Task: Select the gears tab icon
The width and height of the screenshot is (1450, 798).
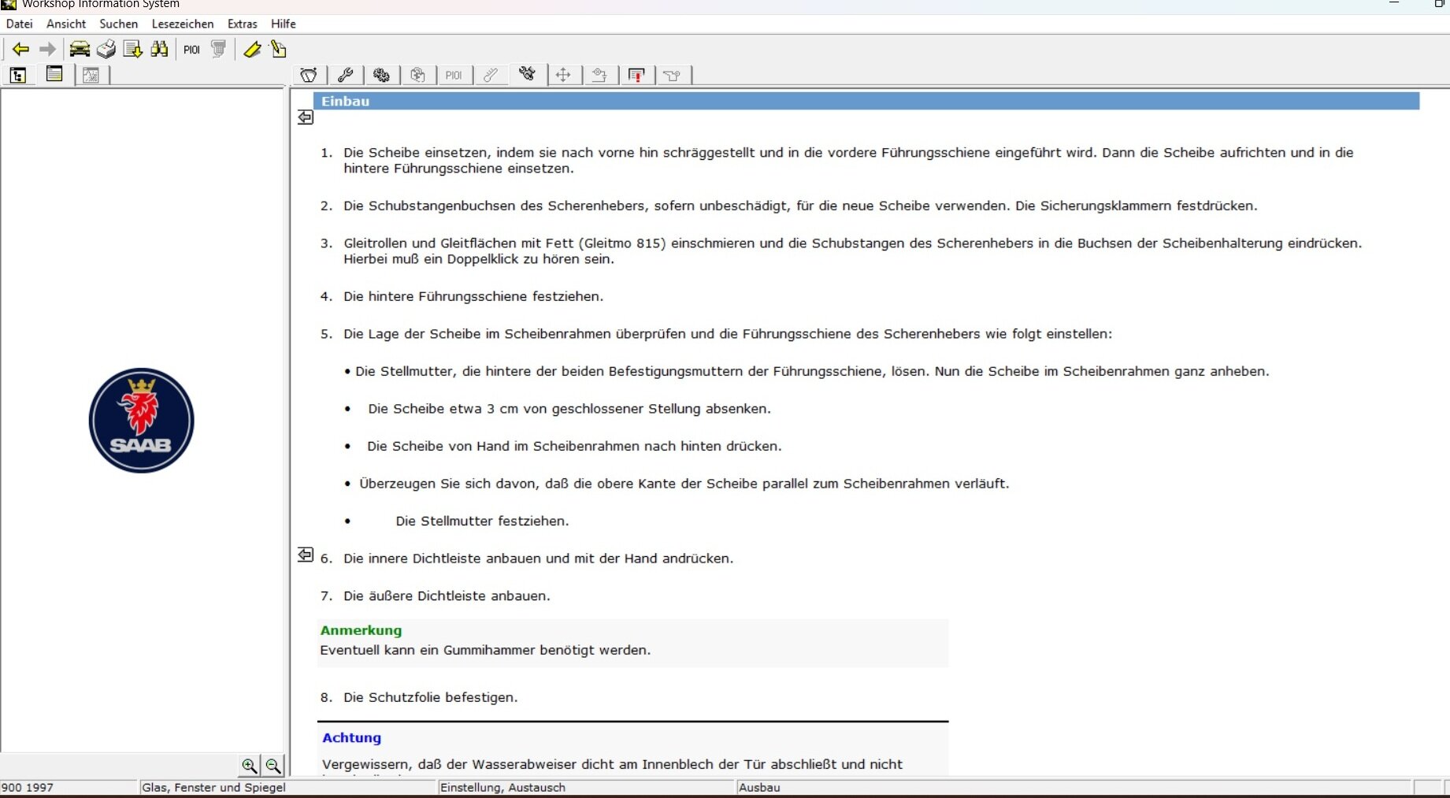Action: [x=381, y=75]
